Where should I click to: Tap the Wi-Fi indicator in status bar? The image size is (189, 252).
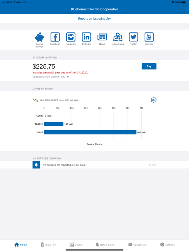173,2
